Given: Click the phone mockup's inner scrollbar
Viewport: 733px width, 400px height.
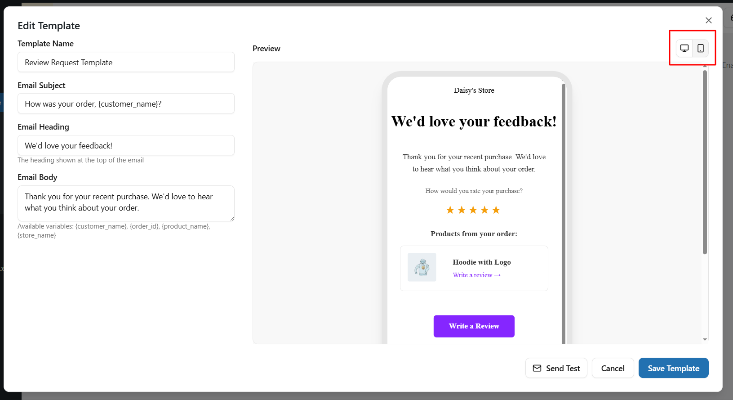Looking at the screenshot, I should coord(564,211).
